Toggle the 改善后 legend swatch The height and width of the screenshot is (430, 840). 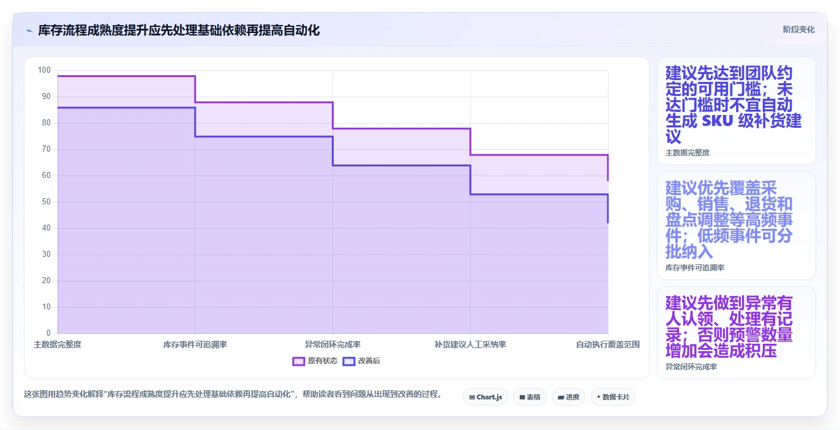(349, 361)
